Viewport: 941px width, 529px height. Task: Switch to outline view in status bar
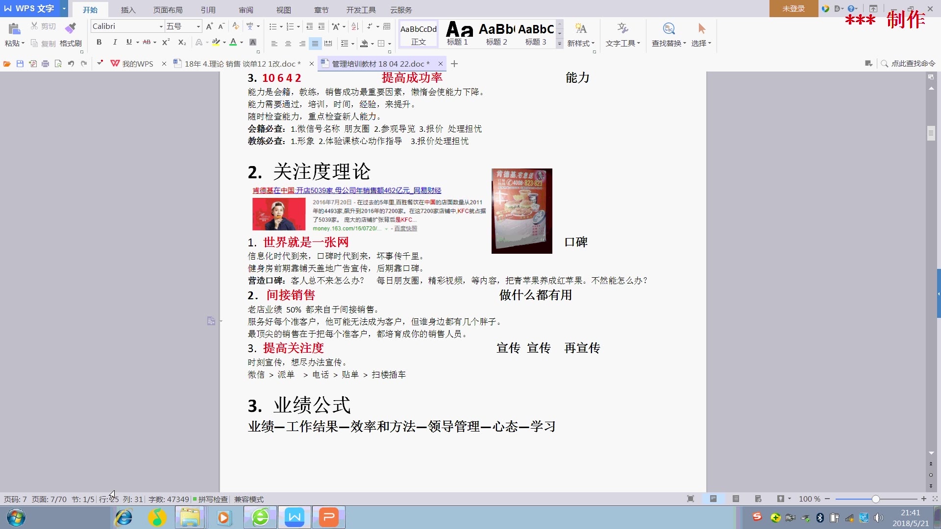(x=736, y=499)
